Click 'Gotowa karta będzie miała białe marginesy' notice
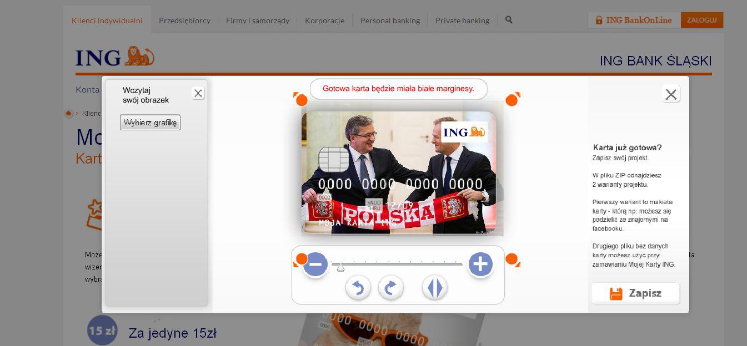 (x=398, y=89)
